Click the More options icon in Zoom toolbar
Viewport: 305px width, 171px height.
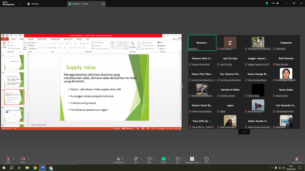(x=206, y=159)
